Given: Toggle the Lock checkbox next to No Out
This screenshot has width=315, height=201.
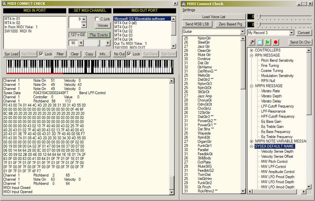Looking at the screenshot, I should 129,54.
